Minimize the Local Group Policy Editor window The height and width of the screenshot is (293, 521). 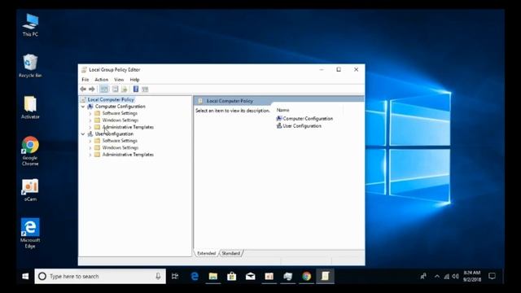click(322, 69)
